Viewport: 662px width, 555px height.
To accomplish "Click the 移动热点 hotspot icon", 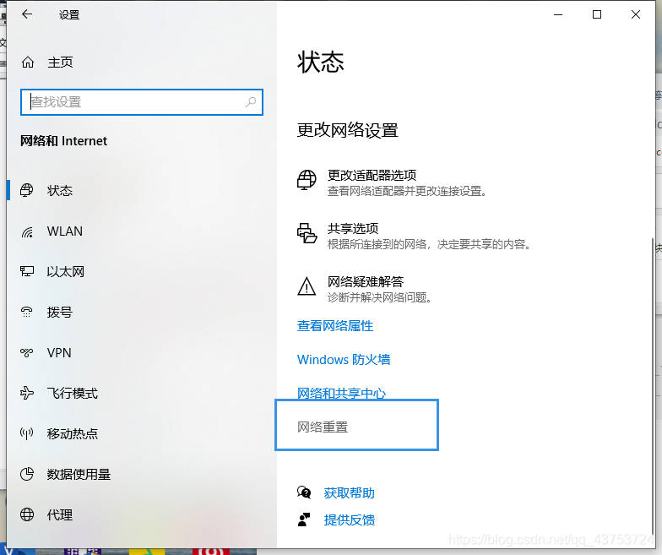I will [x=27, y=433].
